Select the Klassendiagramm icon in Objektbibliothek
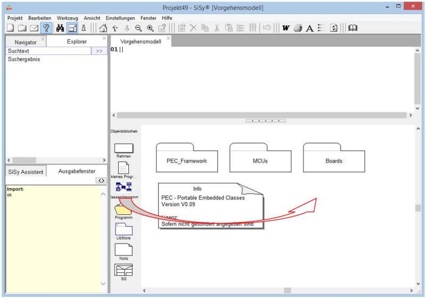The width and height of the screenshot is (426, 298). (124, 187)
